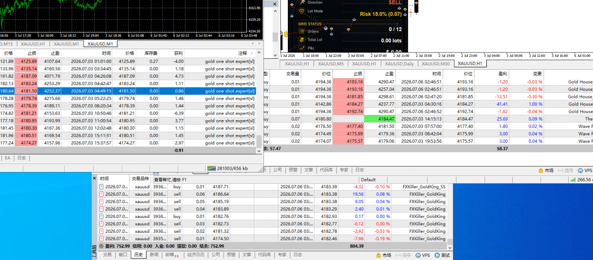
Task: Click the order icon of the 4174.50 sell row
Action: click(101, 239)
